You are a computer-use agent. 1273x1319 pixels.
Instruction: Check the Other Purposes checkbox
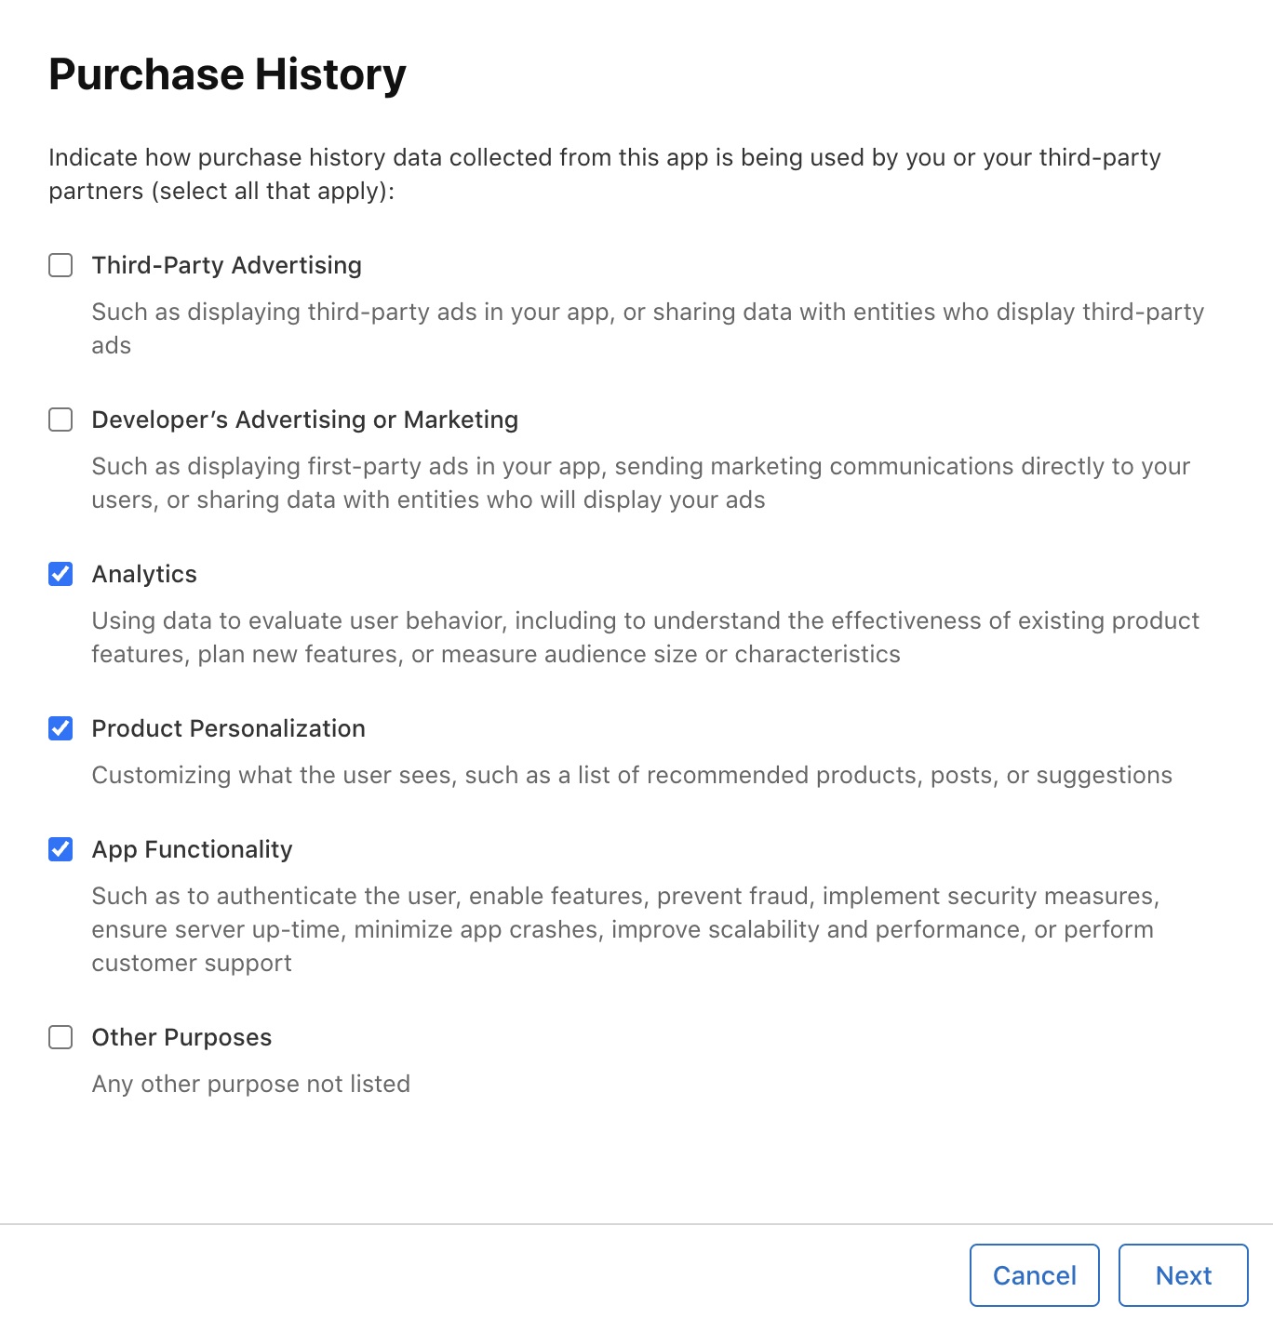tap(60, 1037)
